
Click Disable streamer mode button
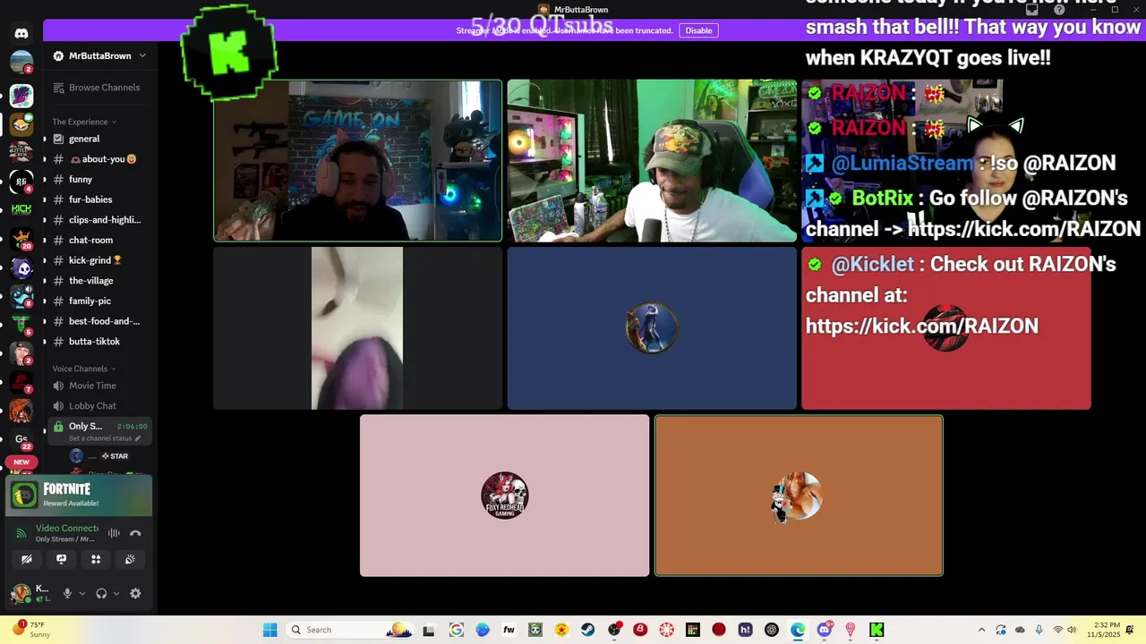coord(698,30)
